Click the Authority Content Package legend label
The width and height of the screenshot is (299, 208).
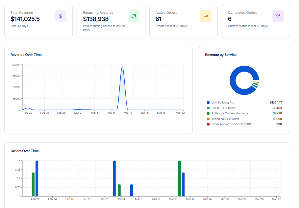230,113
